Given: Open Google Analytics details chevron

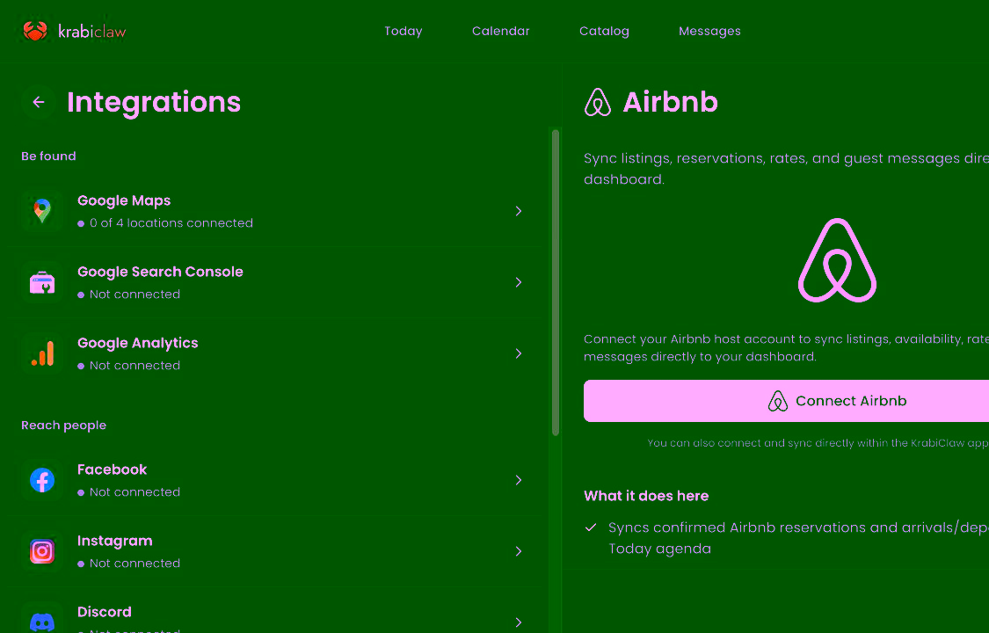Looking at the screenshot, I should pos(519,353).
